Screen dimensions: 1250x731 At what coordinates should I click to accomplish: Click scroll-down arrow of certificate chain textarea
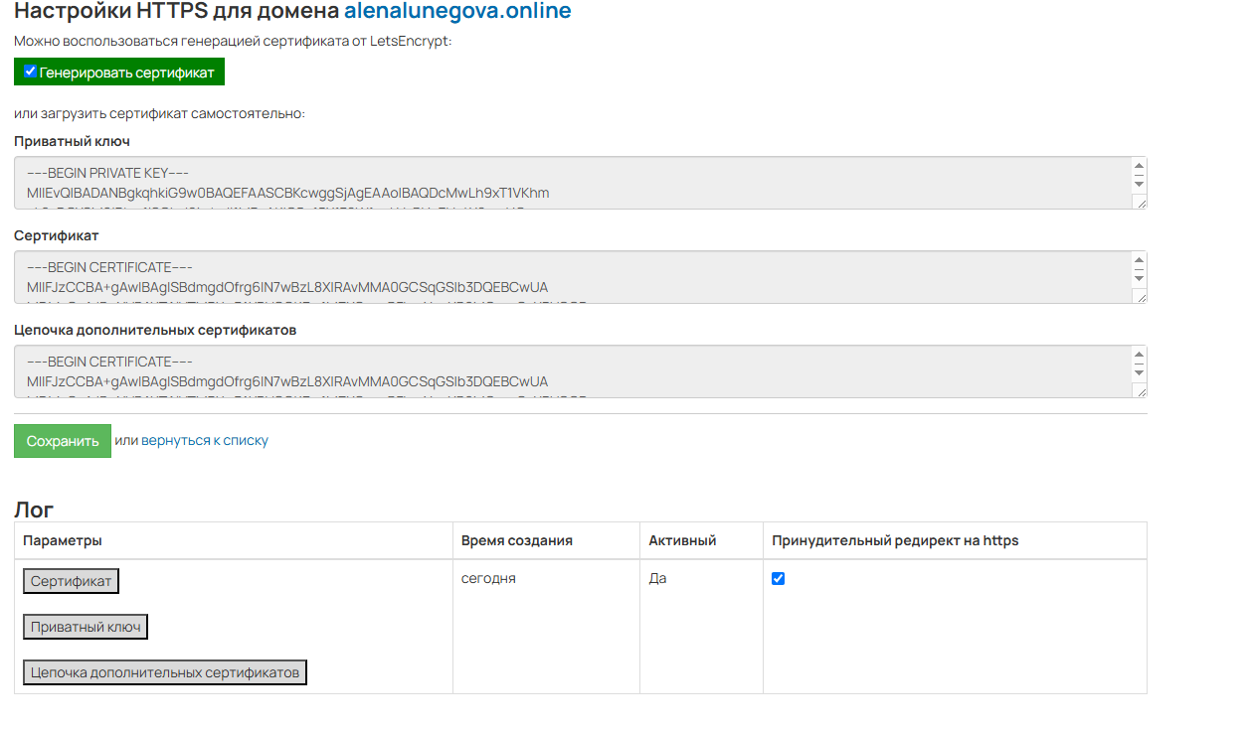click(x=1139, y=372)
